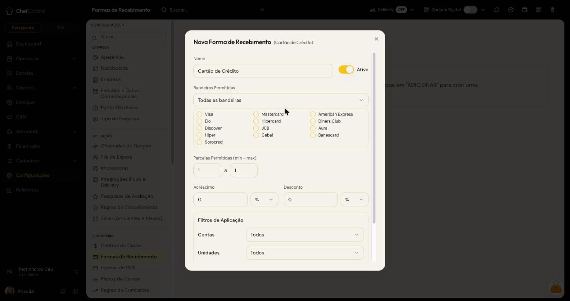This screenshot has width=570, height=301.
Task: Expand the Operação sidebar menu
Action: (41, 59)
